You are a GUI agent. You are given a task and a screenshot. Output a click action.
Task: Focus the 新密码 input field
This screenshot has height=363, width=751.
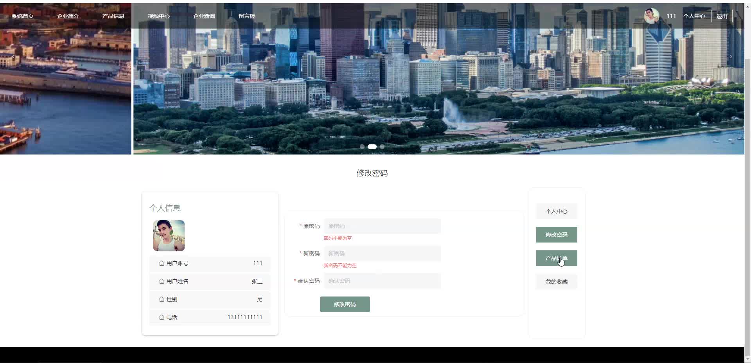383,253
